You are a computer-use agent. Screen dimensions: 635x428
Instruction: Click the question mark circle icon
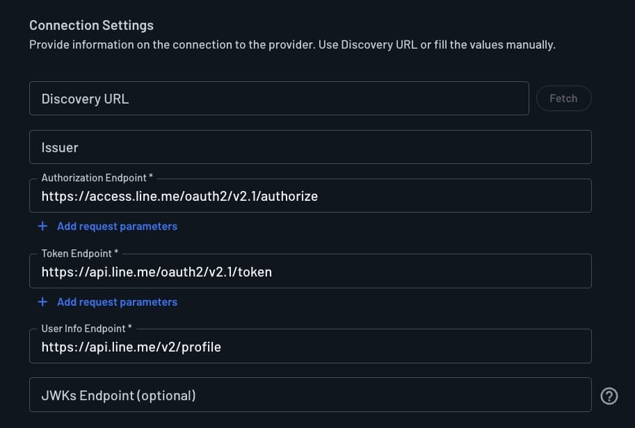pyautogui.click(x=609, y=395)
